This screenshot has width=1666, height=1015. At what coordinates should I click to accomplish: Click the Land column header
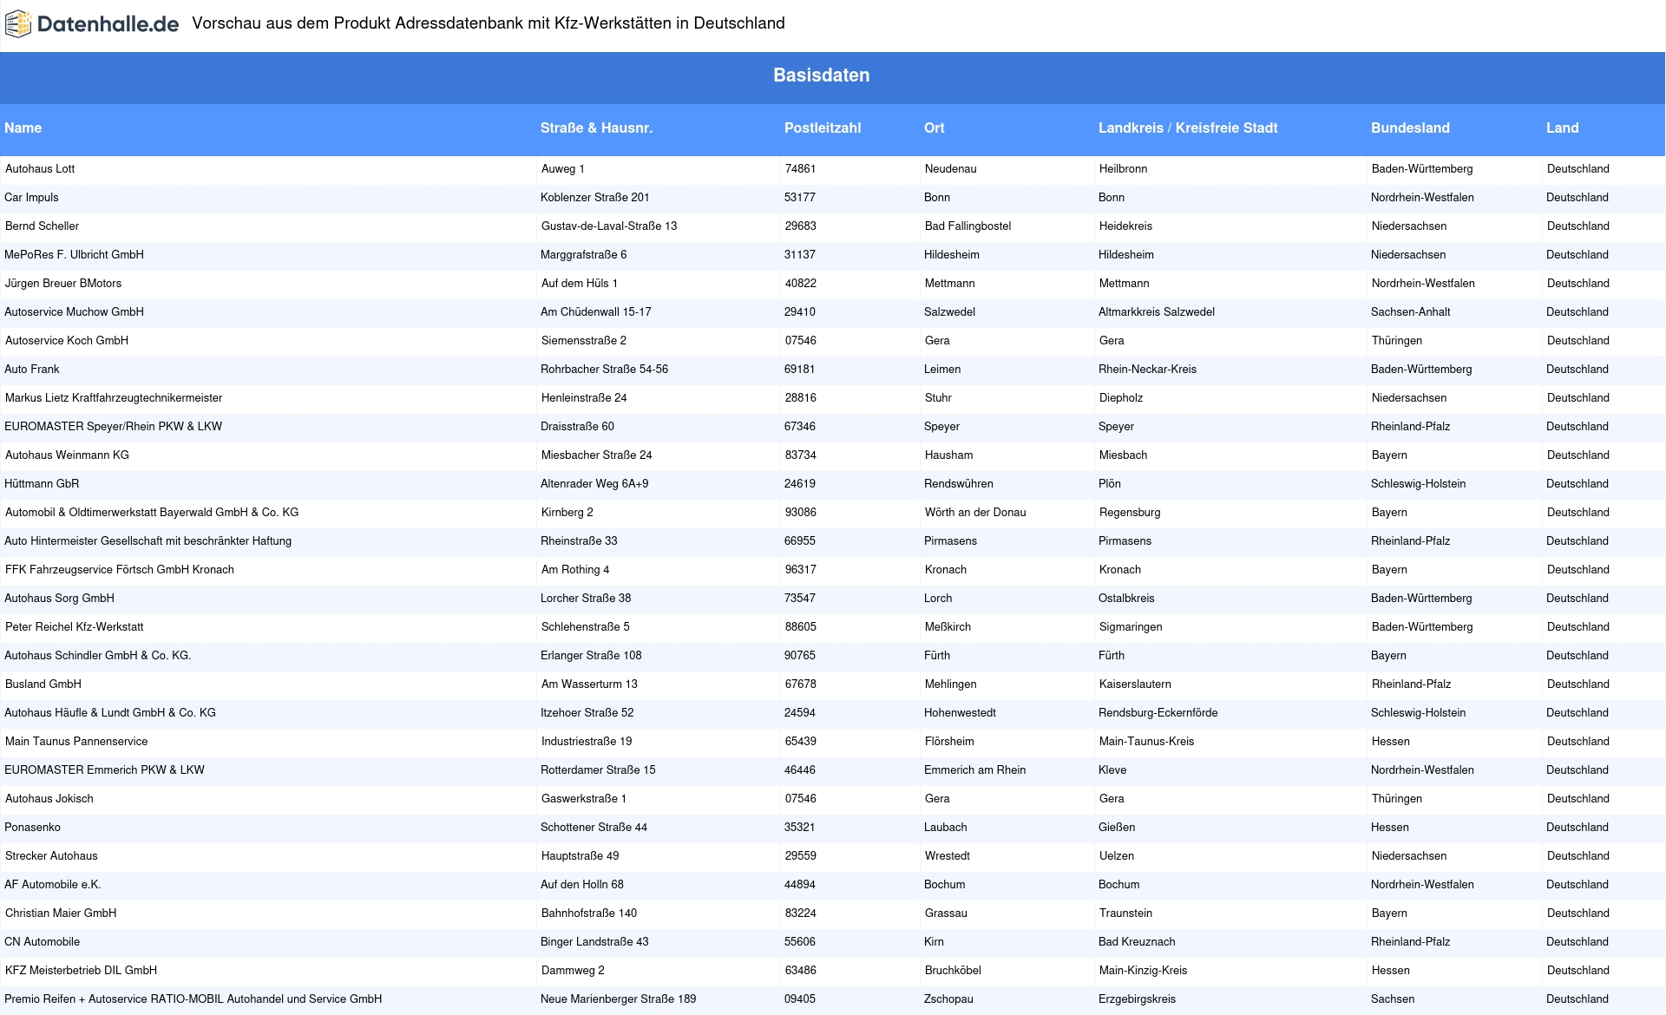click(x=1562, y=128)
